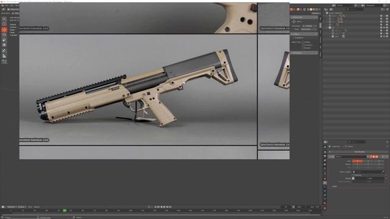
Task: Play the animation in timeline
Action: tap(164, 207)
